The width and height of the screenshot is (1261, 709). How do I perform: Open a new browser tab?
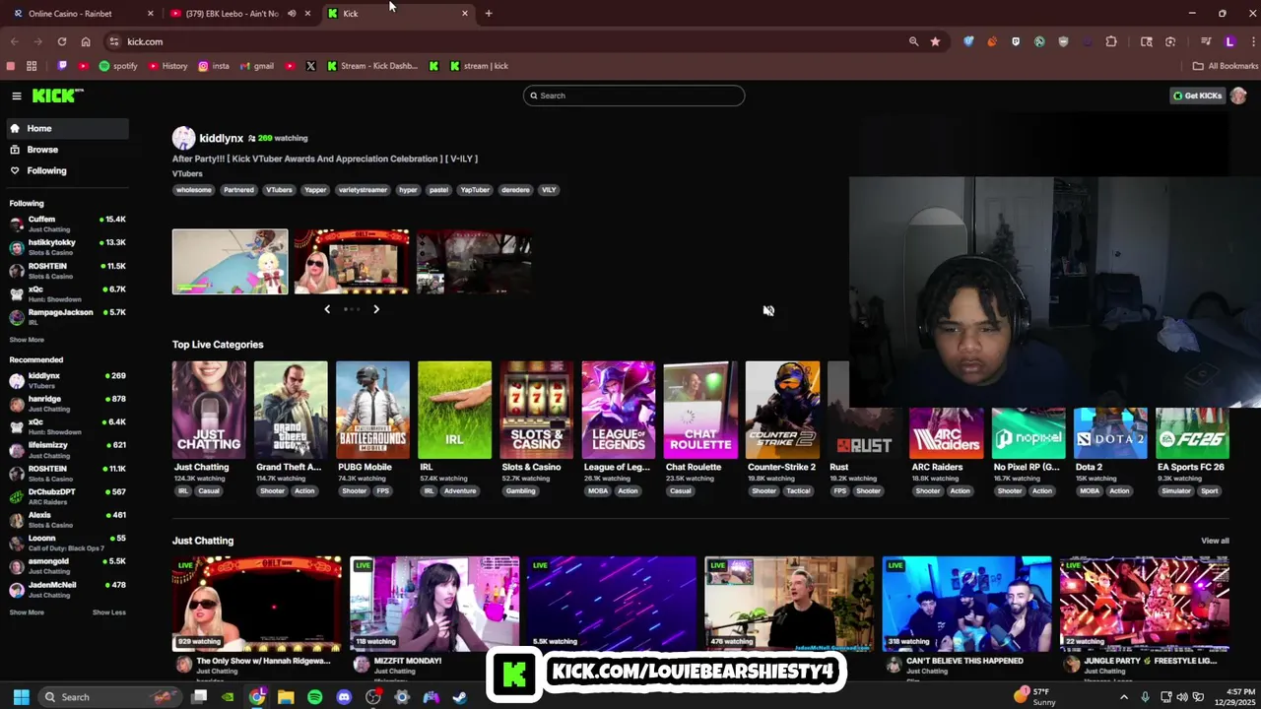click(x=489, y=14)
